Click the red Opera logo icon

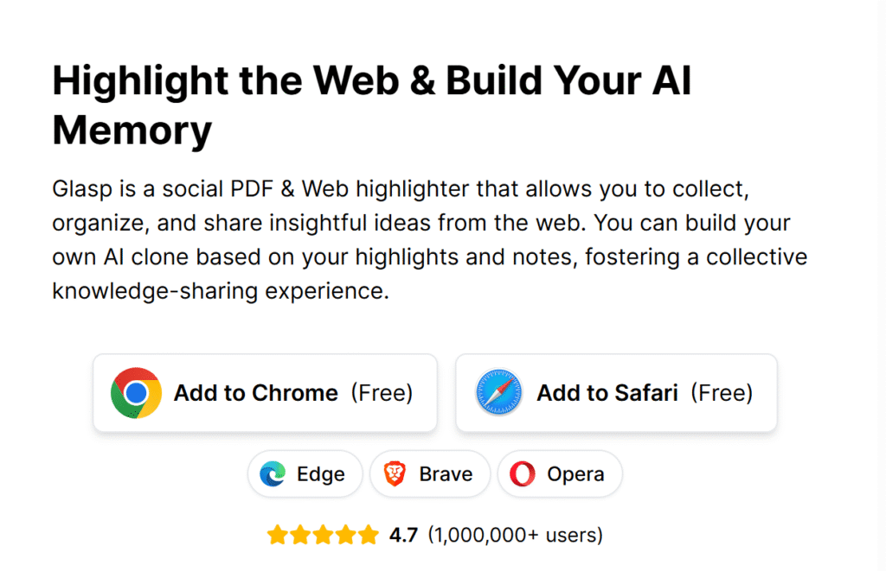coord(523,474)
